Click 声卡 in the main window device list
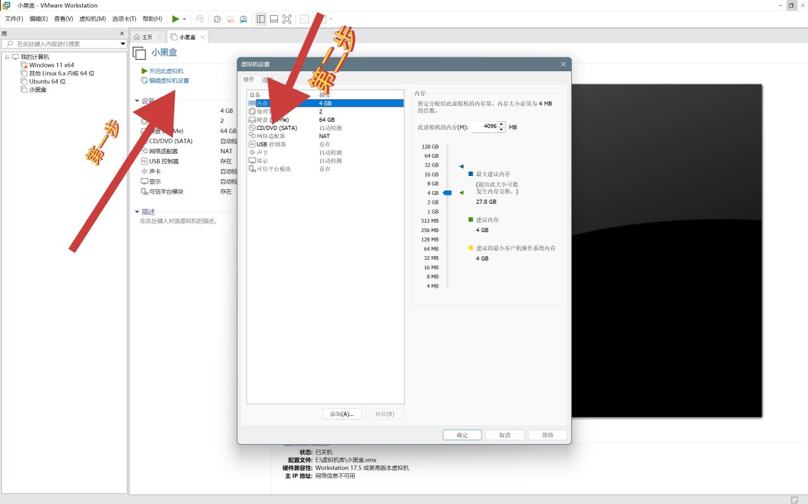The width and height of the screenshot is (808, 504). 155,172
